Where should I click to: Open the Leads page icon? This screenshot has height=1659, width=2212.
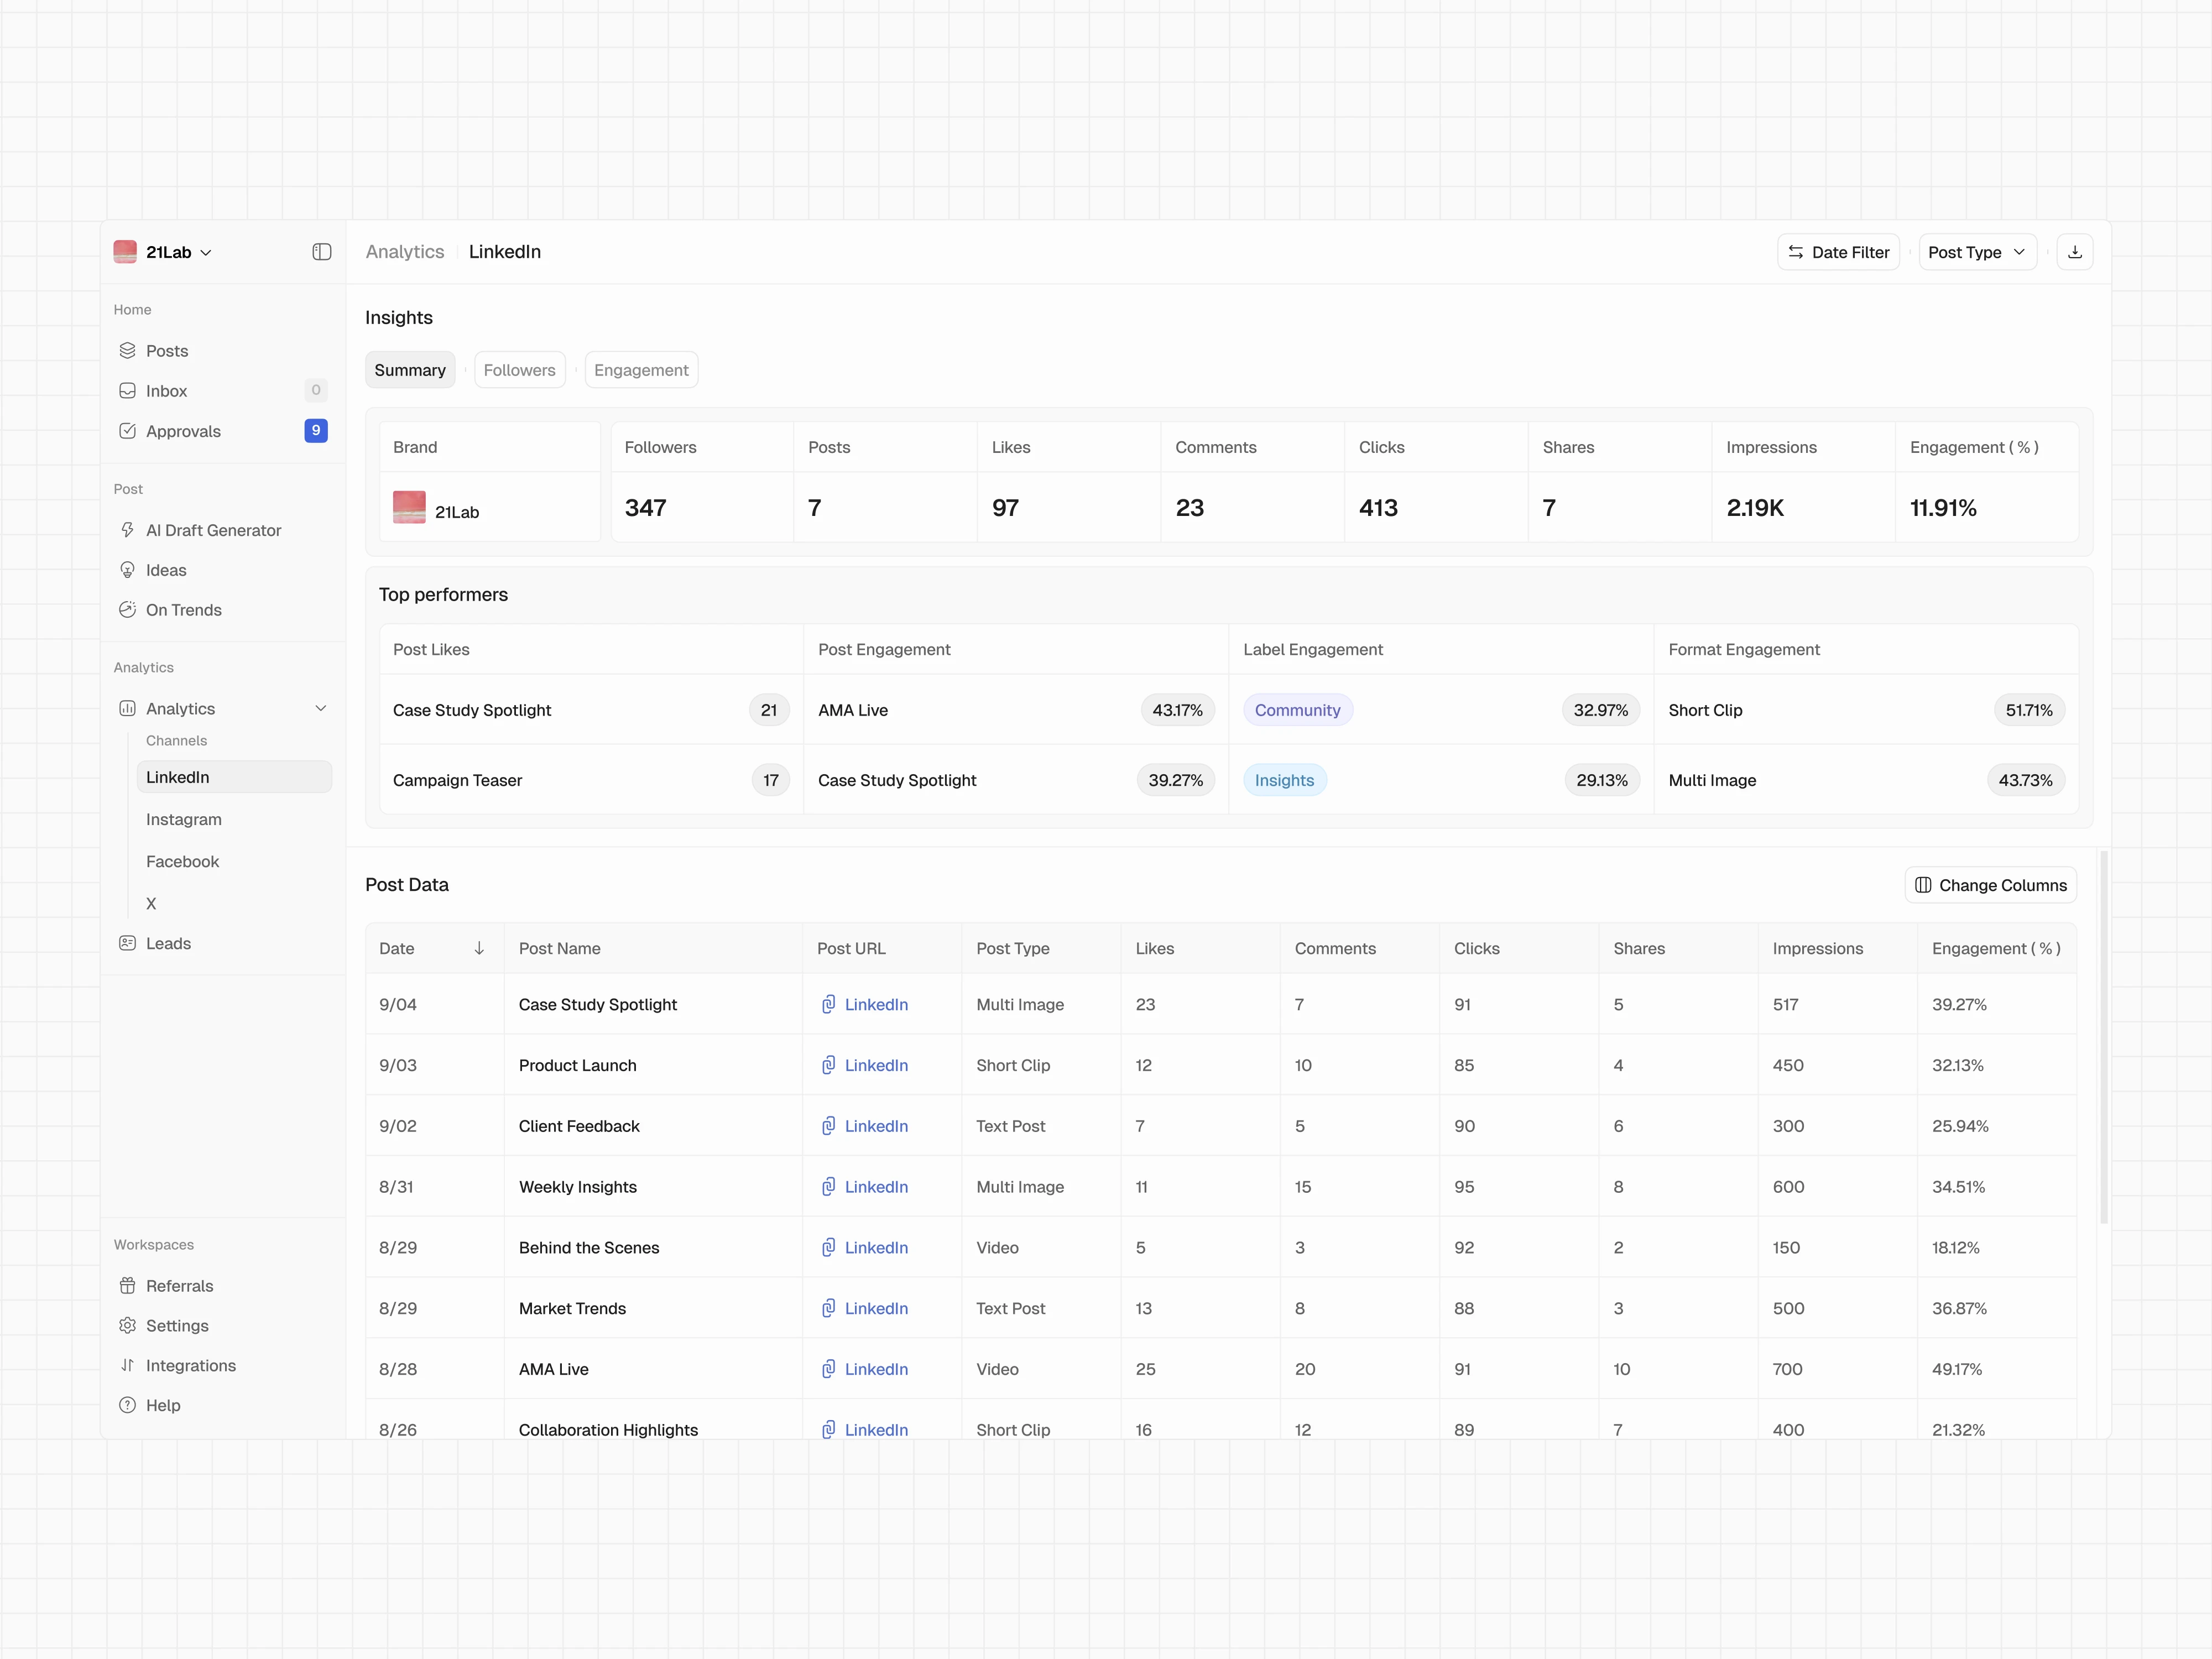[x=127, y=943]
